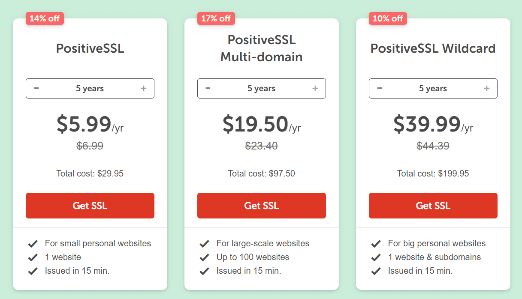
Task: Click the checkmark beside '1 website' feature
Action: (x=33, y=257)
